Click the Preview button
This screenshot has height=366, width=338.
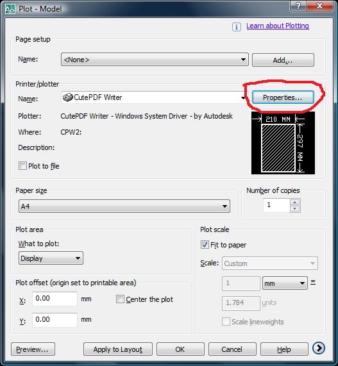point(33,349)
